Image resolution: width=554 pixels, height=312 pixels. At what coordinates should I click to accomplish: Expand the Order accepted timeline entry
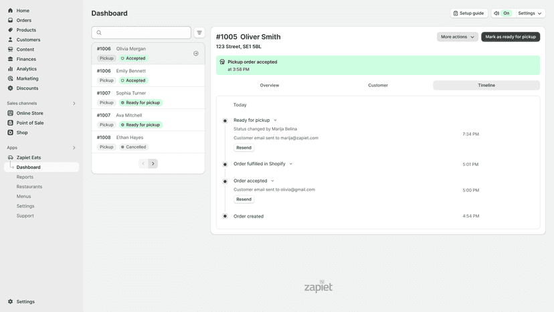[272, 181]
